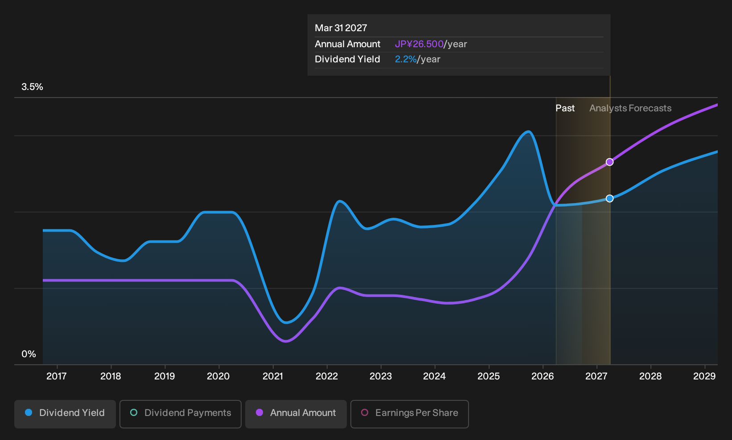Image resolution: width=732 pixels, height=440 pixels.
Task: Toggle the Annual Amount legend button
Action: tap(296, 414)
